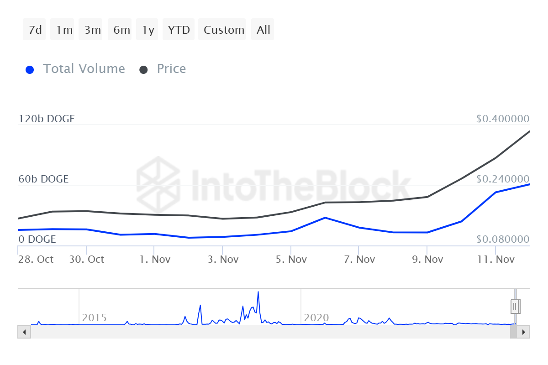Click the 2015 label in navigator
This screenshot has width=548, height=365.
click(x=94, y=318)
